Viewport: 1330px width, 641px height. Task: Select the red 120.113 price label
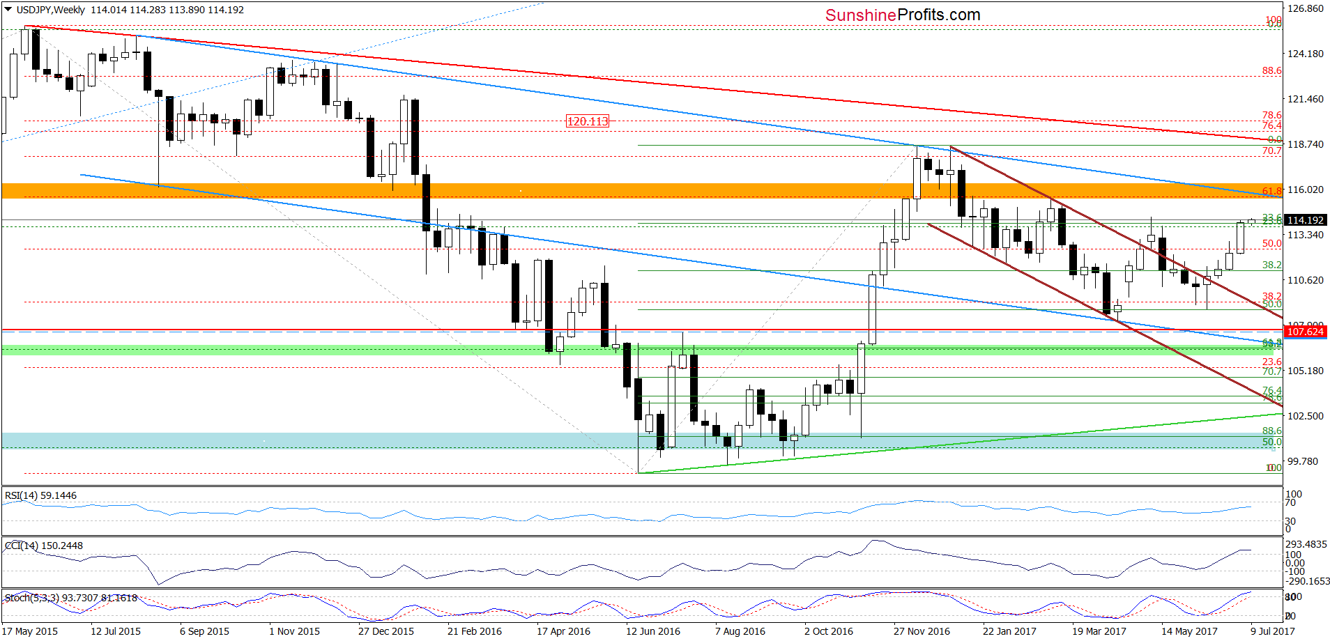pos(588,121)
